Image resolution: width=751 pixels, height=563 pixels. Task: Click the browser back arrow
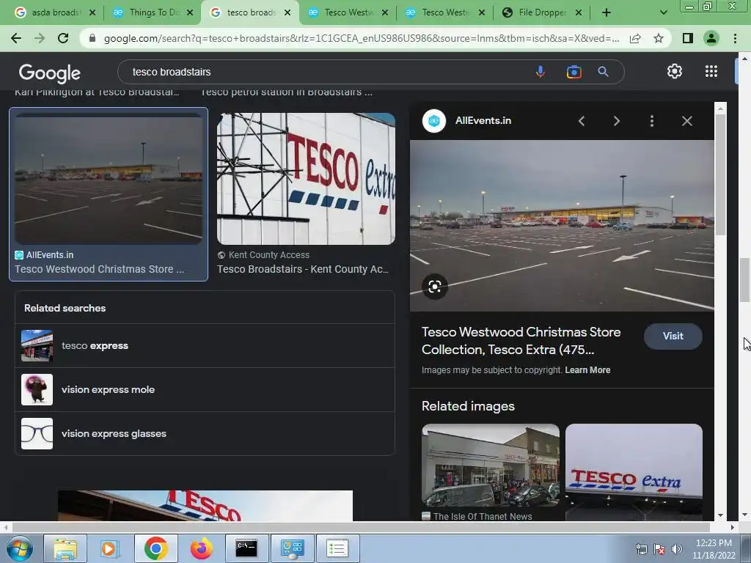point(16,38)
